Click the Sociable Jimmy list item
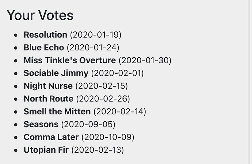The height and width of the screenshot is (164, 252). (56, 73)
